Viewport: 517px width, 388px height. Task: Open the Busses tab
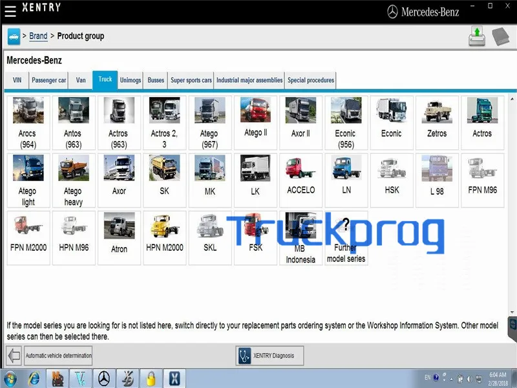coord(156,80)
